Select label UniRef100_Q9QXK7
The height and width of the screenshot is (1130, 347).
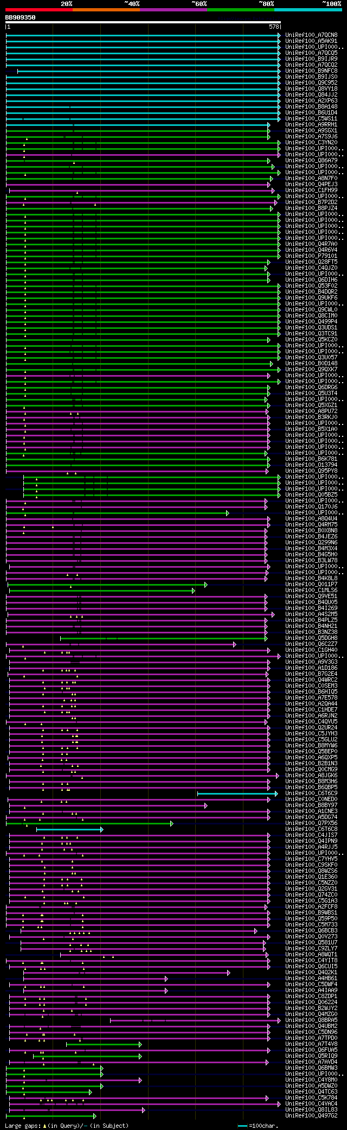pos(311,370)
